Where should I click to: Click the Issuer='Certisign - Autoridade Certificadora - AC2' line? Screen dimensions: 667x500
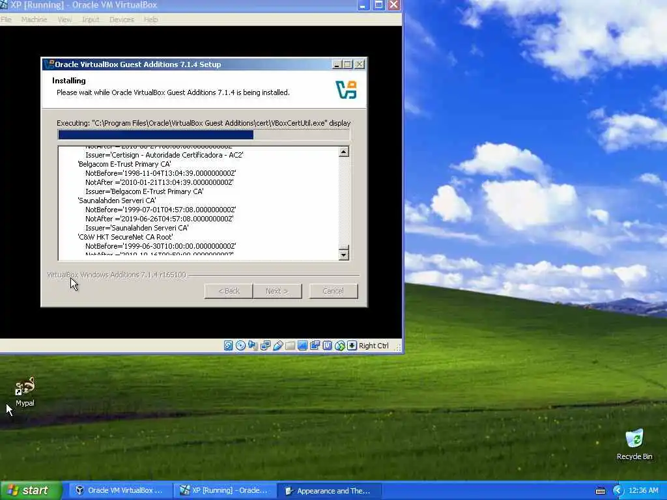click(x=164, y=155)
